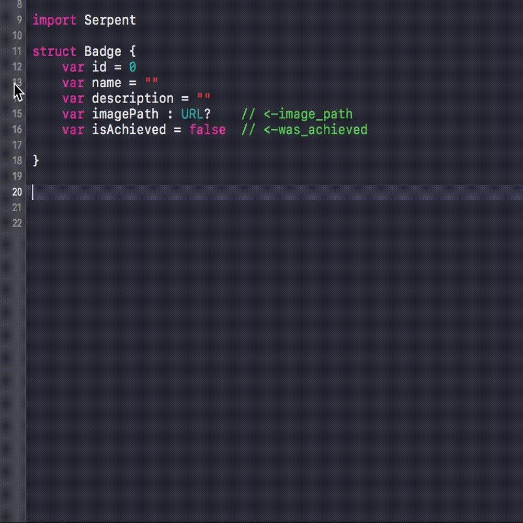523x523 pixels.
Task: Click line number 20 in the gutter
Action: tap(17, 192)
